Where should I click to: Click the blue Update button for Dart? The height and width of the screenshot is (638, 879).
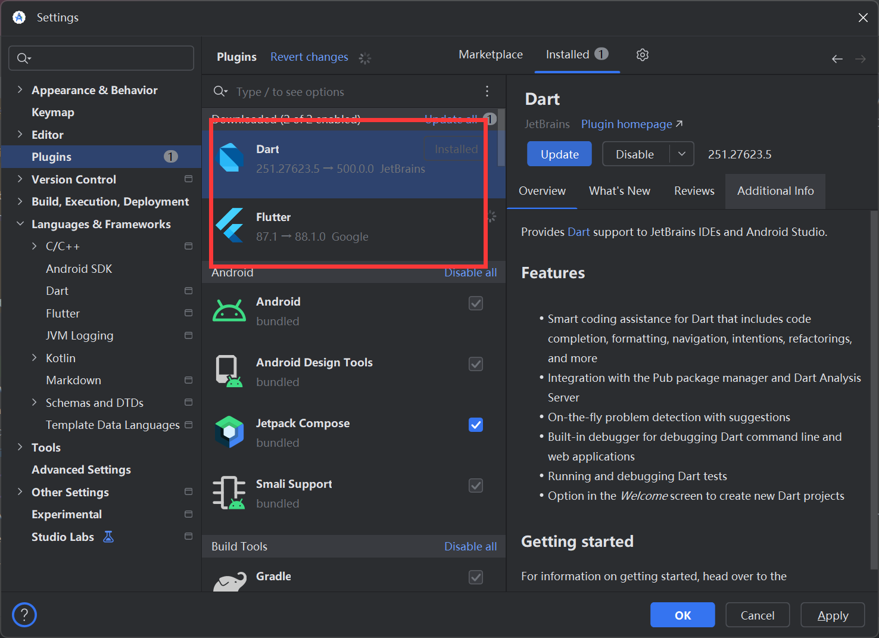[559, 154]
